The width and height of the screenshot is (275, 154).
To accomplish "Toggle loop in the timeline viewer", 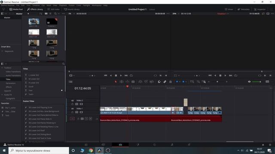I will [x=236, y=75].
